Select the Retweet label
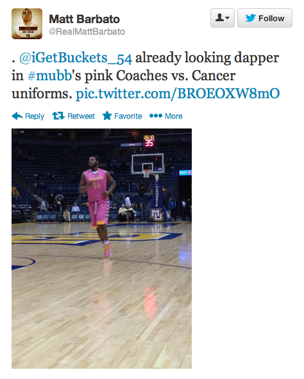 [81, 116]
